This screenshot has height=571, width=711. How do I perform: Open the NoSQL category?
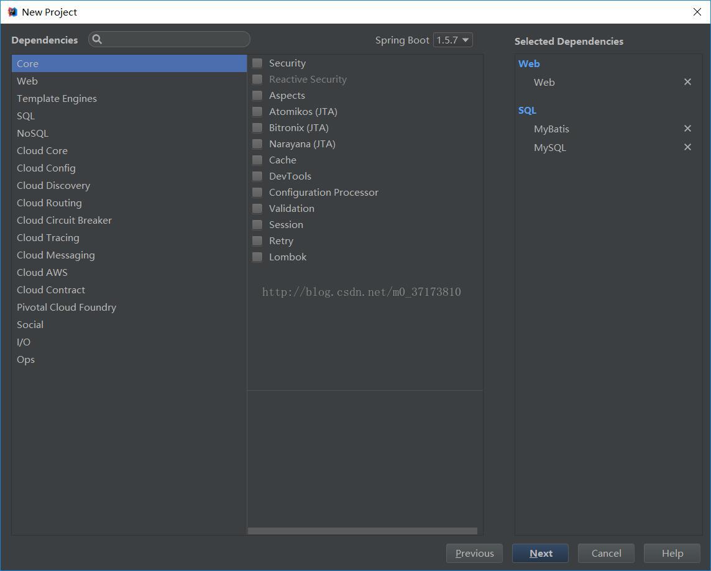[x=129, y=133]
